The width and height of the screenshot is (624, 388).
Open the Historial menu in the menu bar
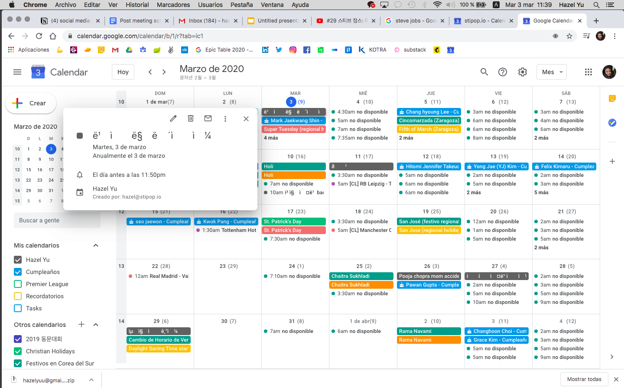coord(137,5)
